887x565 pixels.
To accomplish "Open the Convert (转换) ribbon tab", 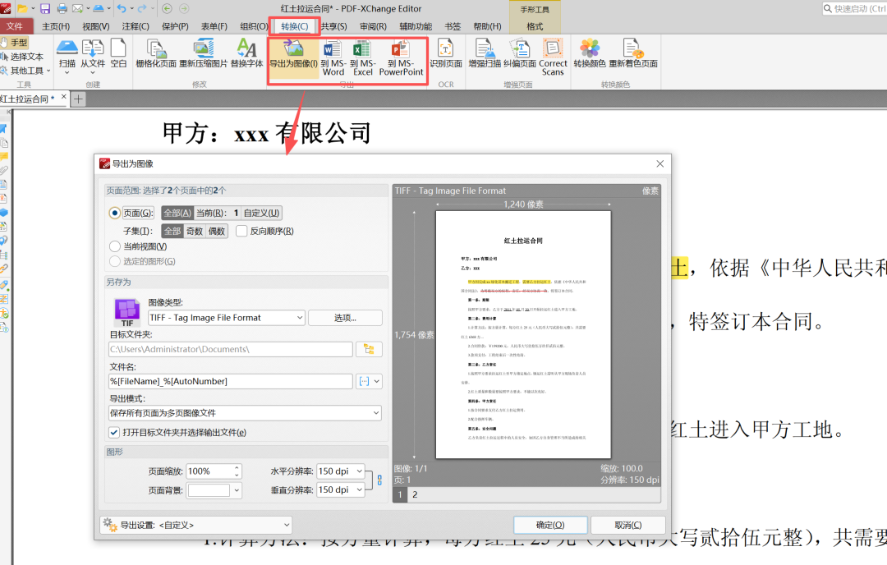I will click(x=294, y=26).
